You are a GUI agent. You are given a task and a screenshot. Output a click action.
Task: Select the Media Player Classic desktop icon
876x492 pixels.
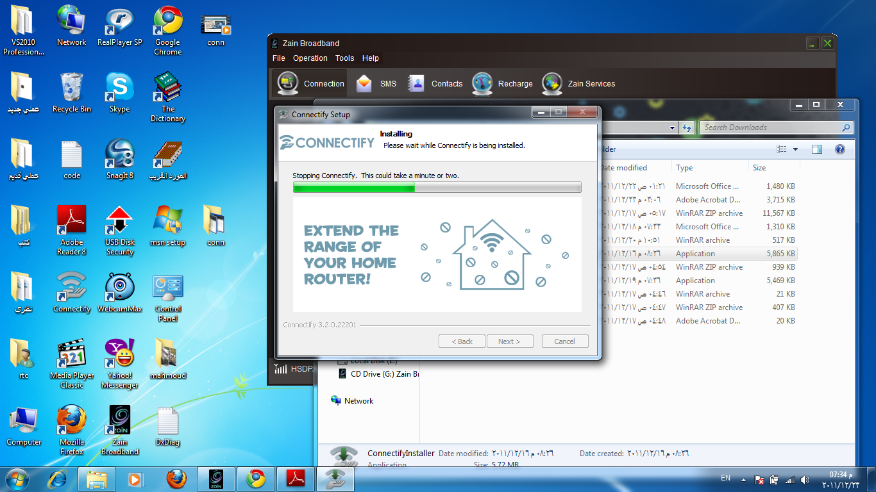coord(72,364)
